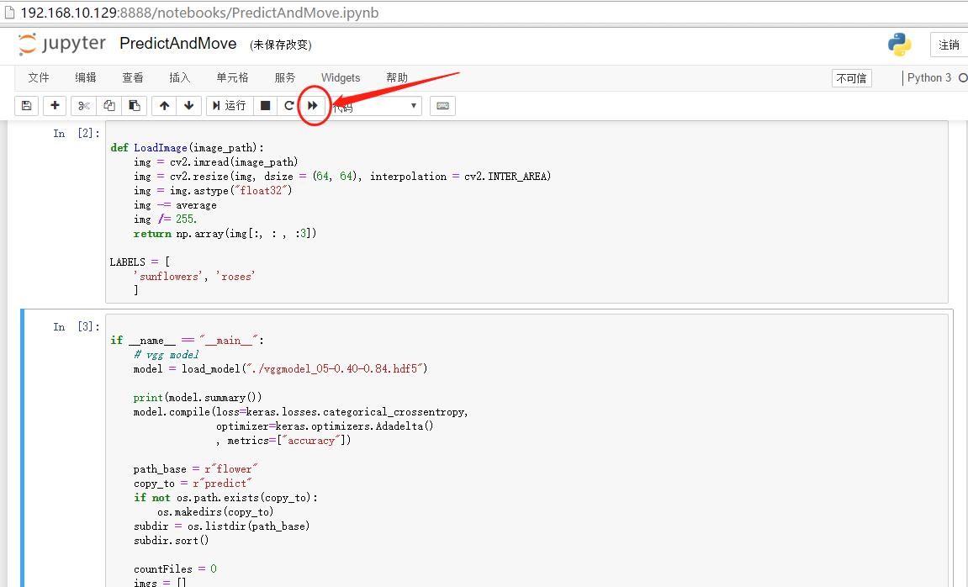The image size is (968, 587).
Task: Copy the selected cell with the copy icon
Action: click(x=109, y=106)
